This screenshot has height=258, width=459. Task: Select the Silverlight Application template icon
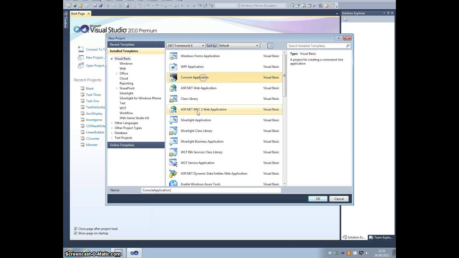click(173, 120)
